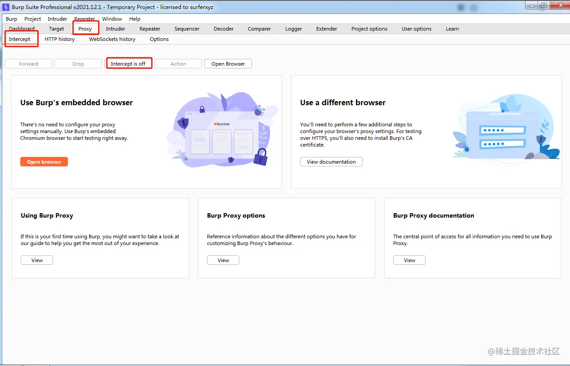Click the Burp Suite lightning logo icon

point(6,6)
